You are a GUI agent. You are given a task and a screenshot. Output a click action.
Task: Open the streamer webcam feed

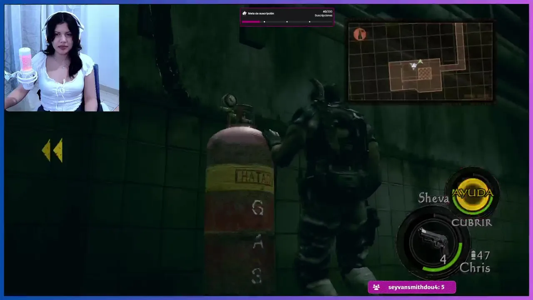coord(62,58)
